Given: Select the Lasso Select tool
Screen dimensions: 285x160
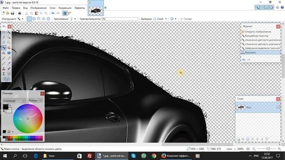Looking at the screenshot, I should [x=4, y=37].
